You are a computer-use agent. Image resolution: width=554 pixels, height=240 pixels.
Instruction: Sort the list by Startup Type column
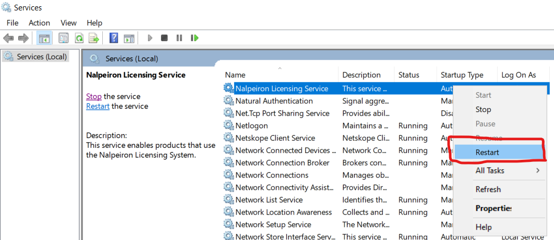(x=462, y=75)
